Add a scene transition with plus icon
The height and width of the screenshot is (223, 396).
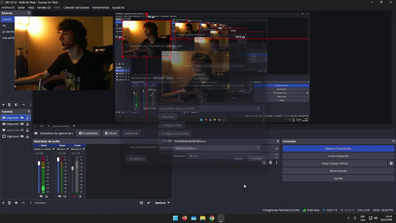pos(264,162)
